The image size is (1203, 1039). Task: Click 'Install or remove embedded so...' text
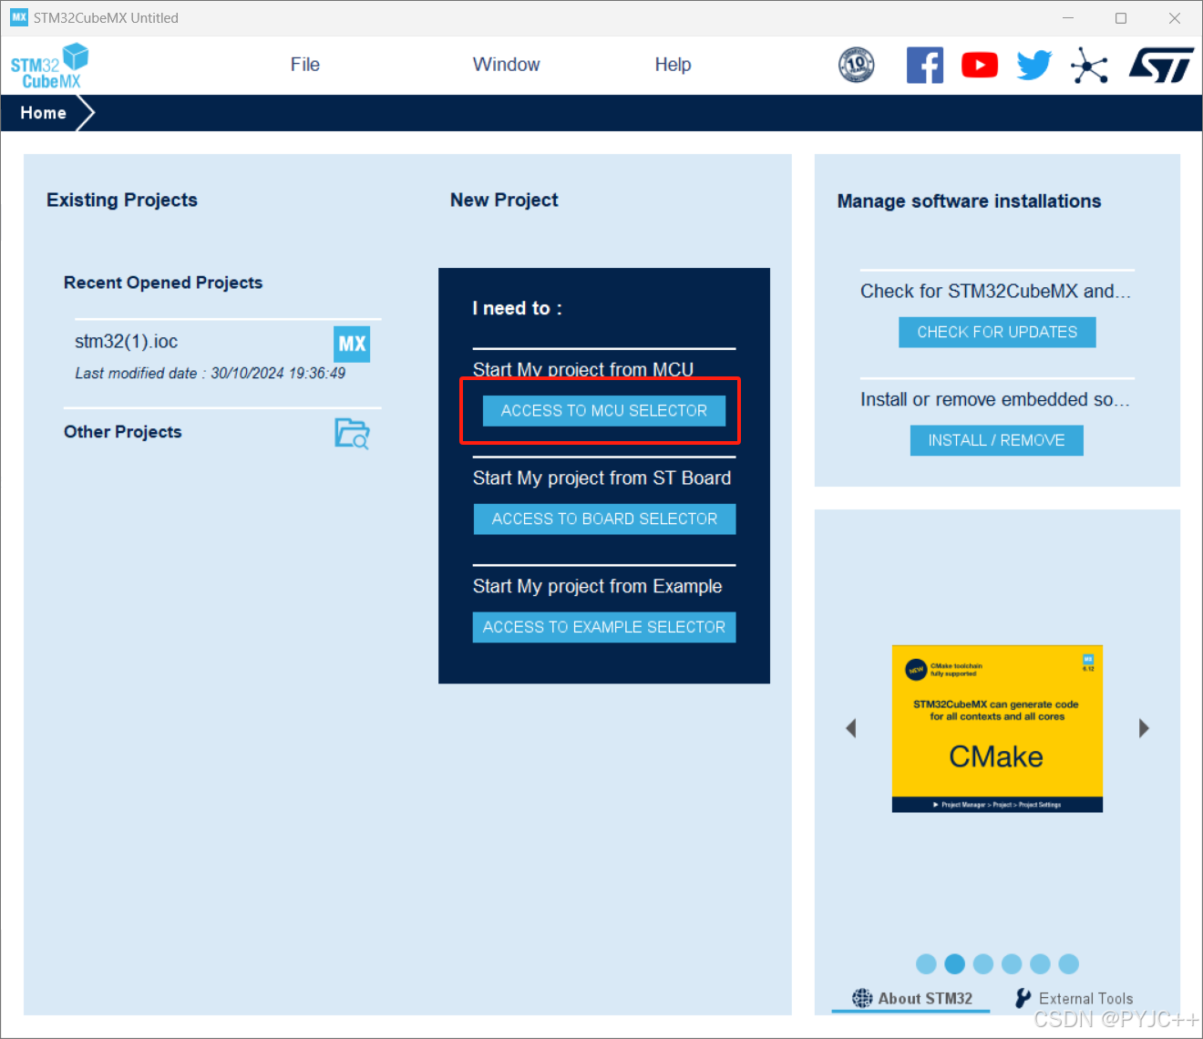click(x=995, y=399)
